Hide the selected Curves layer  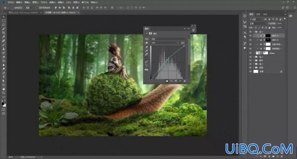tap(250, 36)
